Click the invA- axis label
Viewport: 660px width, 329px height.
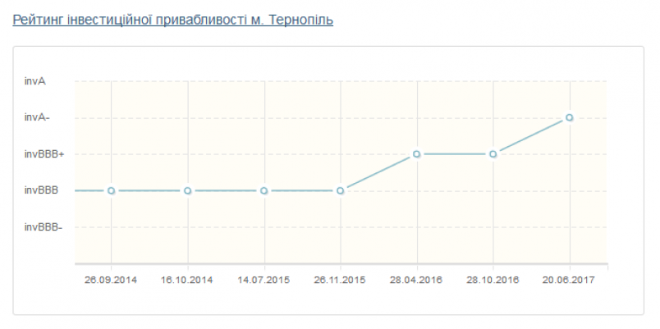click(x=37, y=118)
